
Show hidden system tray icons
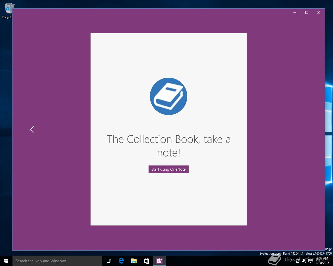point(291,261)
